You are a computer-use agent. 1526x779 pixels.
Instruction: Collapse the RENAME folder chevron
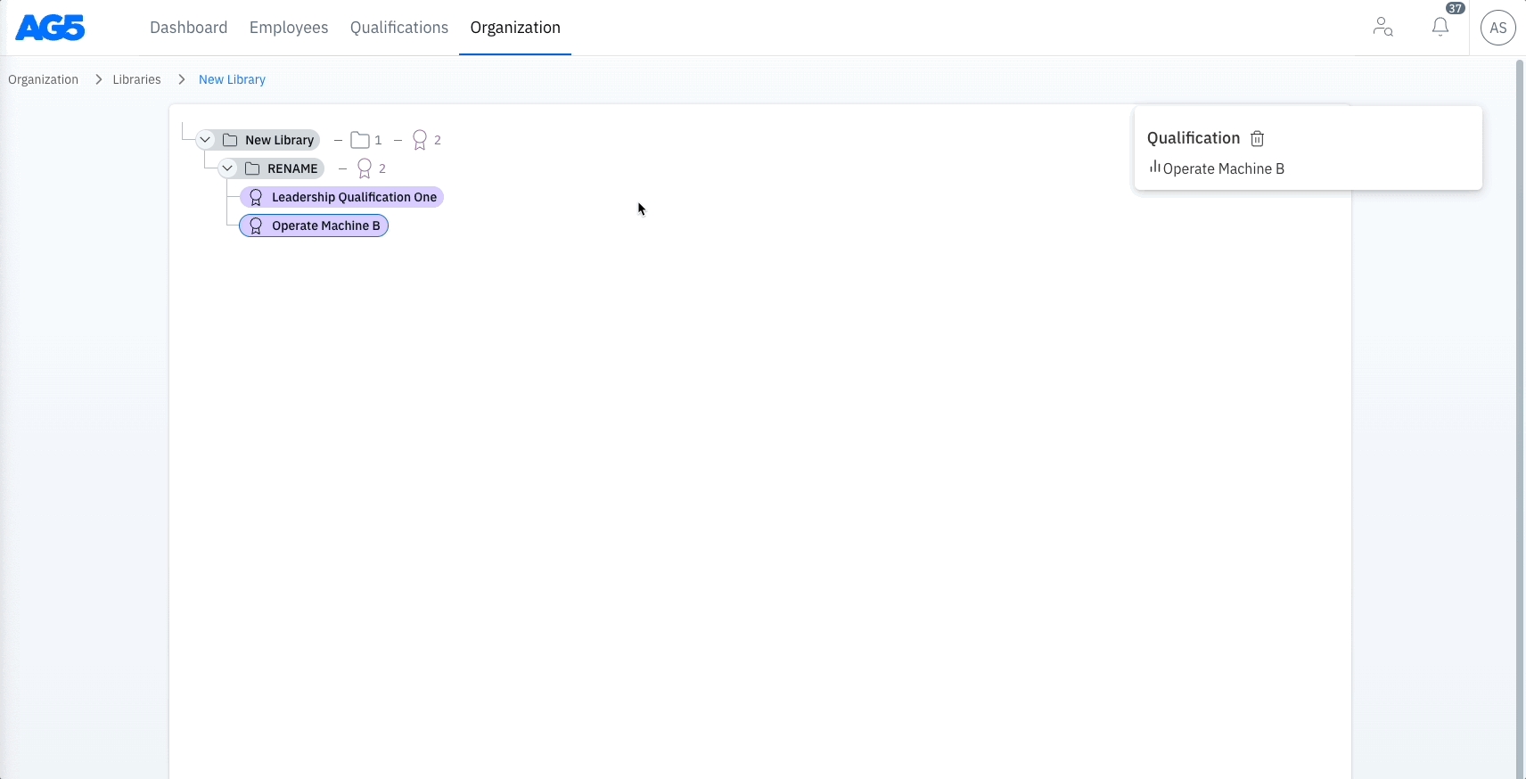tap(228, 168)
